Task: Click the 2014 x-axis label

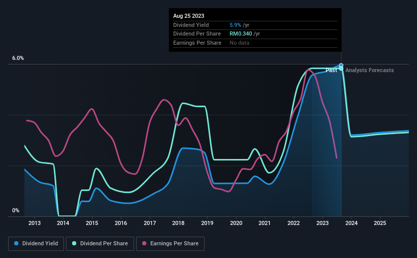Action: click(x=63, y=223)
